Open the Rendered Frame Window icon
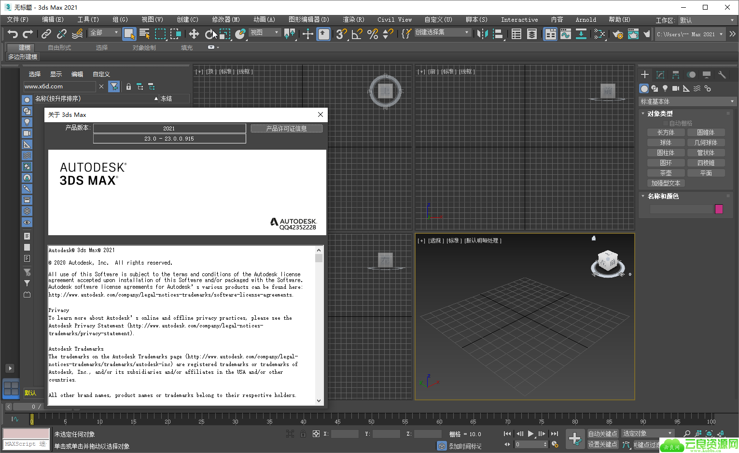This screenshot has height=453, width=739. (633, 34)
